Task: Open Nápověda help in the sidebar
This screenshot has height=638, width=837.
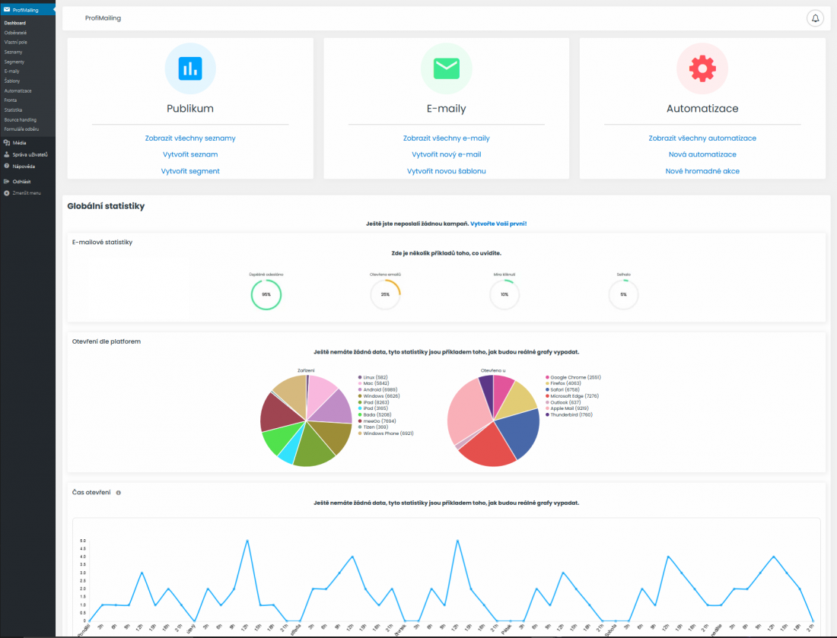Action: pyautogui.click(x=23, y=166)
